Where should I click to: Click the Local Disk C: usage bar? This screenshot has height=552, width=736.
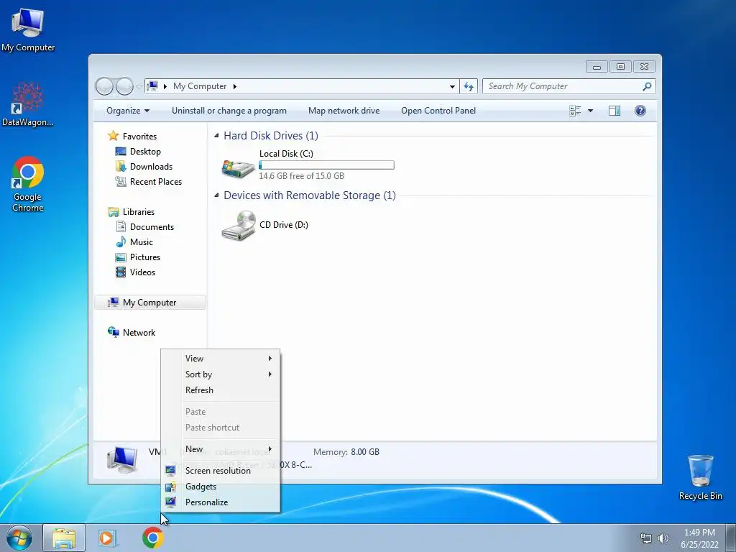tap(326, 165)
